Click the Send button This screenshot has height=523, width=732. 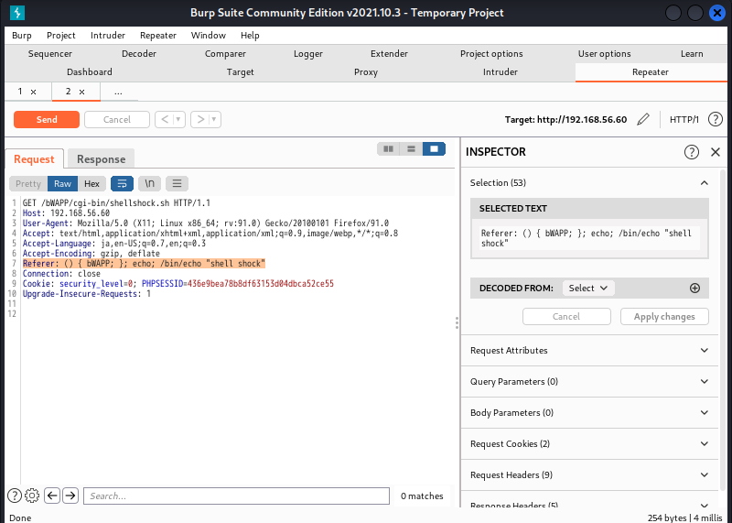[x=47, y=120]
